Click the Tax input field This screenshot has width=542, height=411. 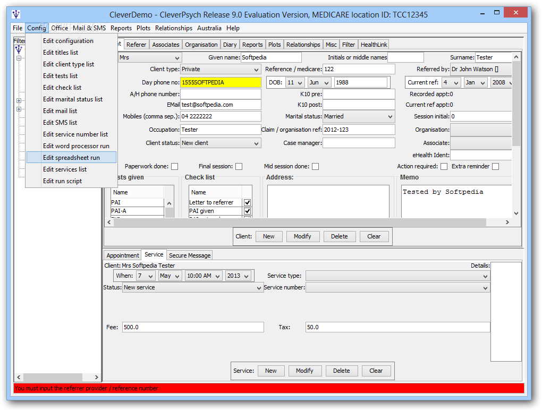coord(398,327)
